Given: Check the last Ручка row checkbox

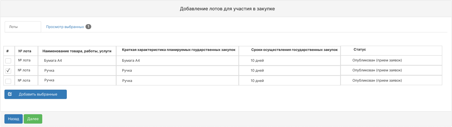Looking at the screenshot, I should (8, 81).
